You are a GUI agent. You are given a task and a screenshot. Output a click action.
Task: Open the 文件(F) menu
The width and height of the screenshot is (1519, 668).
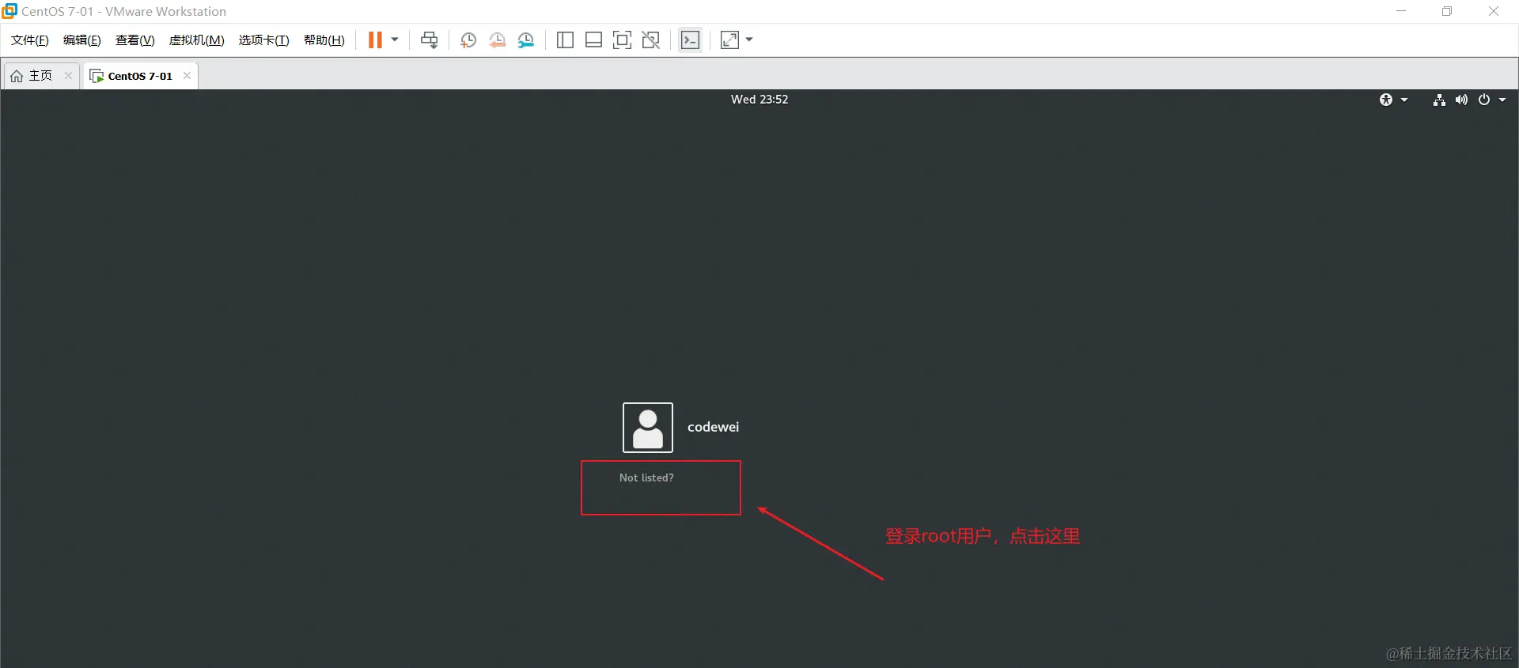coord(30,40)
